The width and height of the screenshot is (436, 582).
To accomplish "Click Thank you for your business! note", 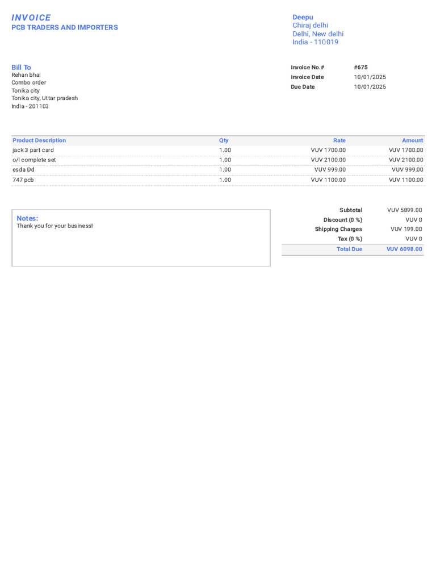I will tap(55, 226).
